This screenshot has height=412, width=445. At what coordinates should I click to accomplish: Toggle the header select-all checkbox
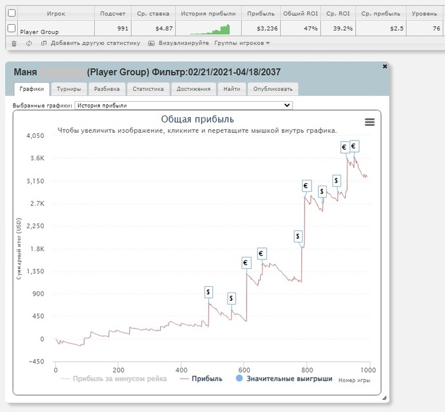(x=11, y=13)
